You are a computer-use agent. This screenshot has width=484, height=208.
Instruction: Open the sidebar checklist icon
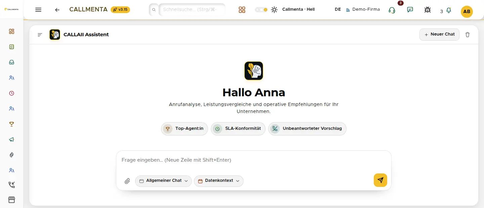12,47
